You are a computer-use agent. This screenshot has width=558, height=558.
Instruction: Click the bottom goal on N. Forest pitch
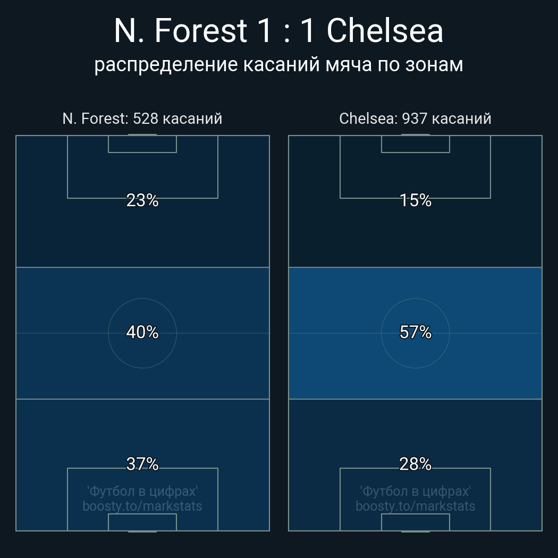(142, 531)
